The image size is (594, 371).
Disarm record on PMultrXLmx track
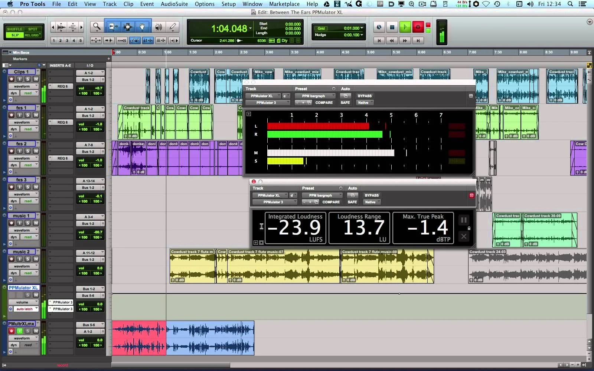(x=12, y=331)
